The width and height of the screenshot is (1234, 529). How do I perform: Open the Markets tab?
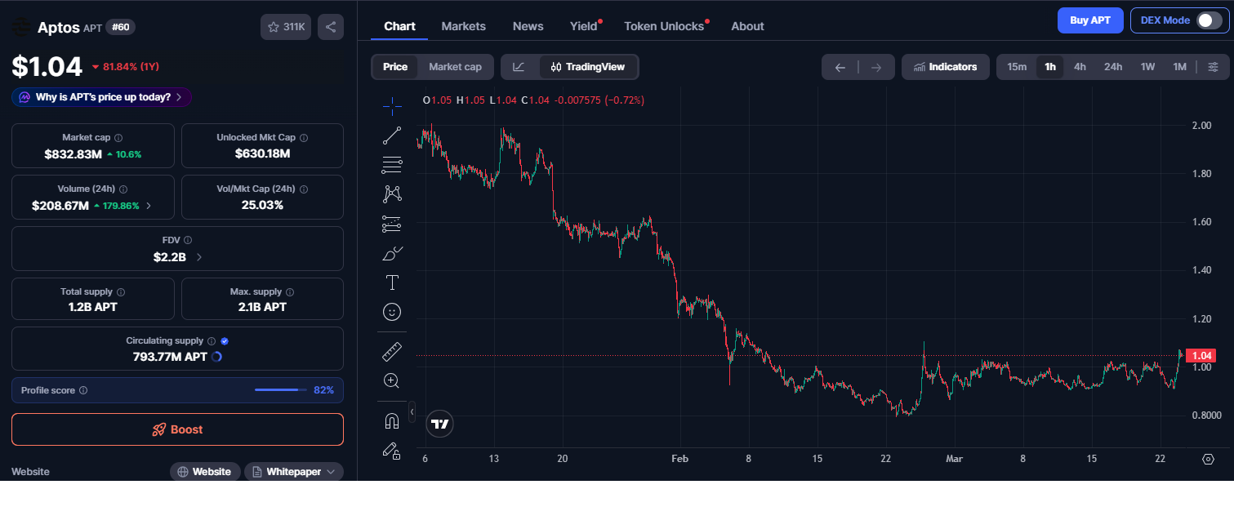(463, 26)
